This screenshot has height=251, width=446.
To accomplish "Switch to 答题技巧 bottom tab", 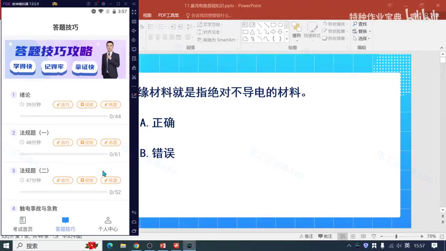I will coord(66,224).
